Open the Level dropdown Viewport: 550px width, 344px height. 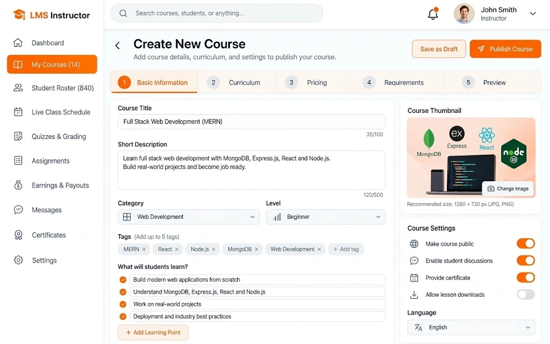(325, 217)
